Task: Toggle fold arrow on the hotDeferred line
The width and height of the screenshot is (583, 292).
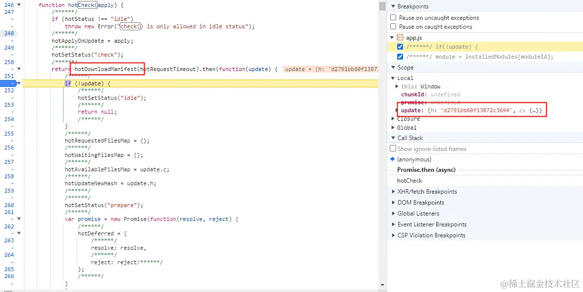Action: click(x=19, y=233)
